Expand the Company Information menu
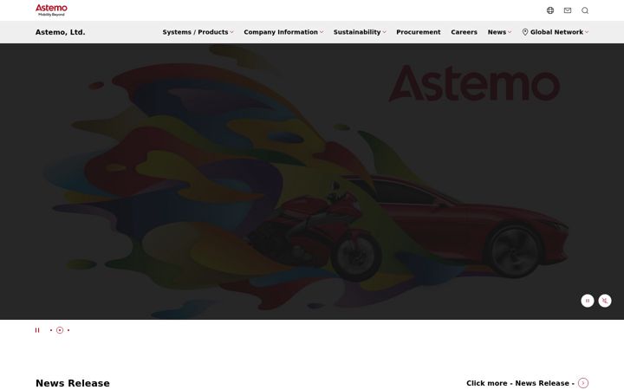The height and width of the screenshot is (390, 624). pos(283,32)
